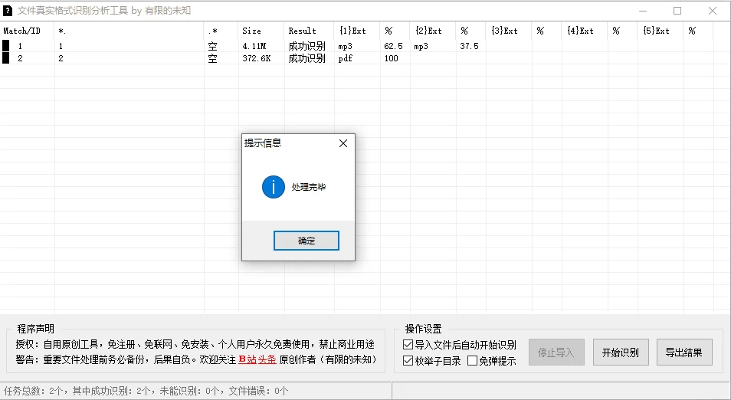Click the 确定 button in the dialog

click(306, 241)
